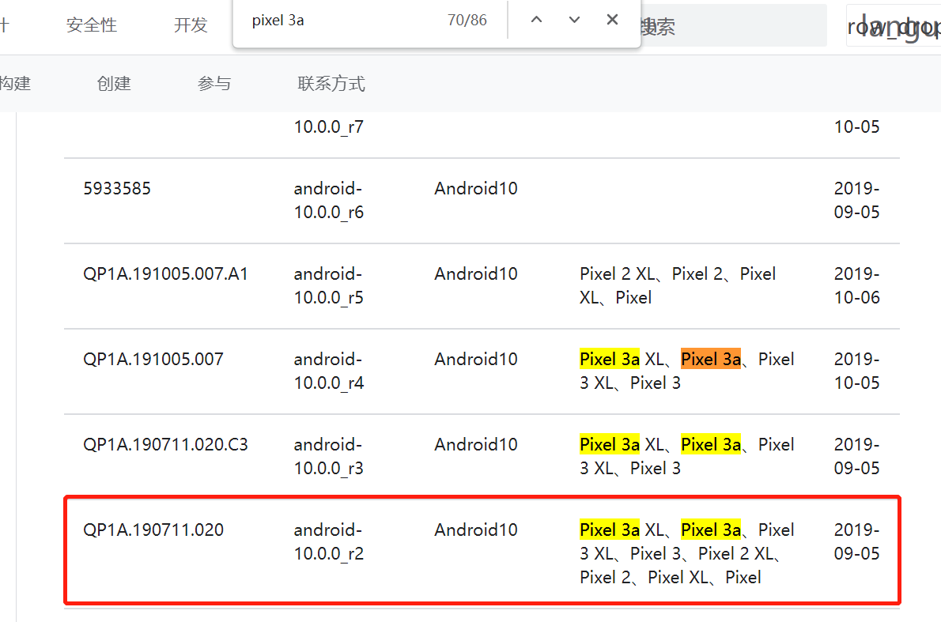
Task: Jump to next find match arrow
Action: tap(575, 20)
